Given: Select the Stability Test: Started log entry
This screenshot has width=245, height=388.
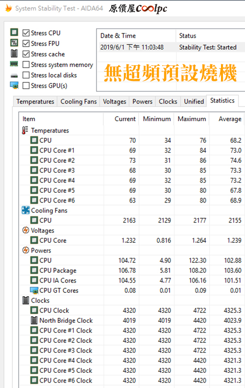Looking at the screenshot, I should pyautogui.click(x=208, y=47).
